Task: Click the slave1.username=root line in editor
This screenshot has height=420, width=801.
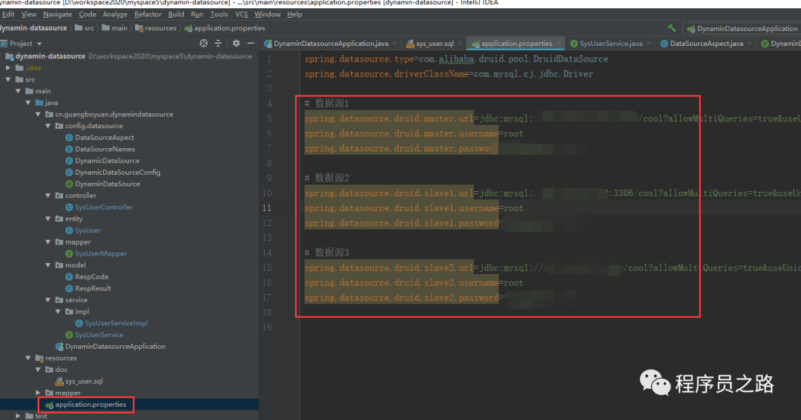Action: tap(414, 208)
